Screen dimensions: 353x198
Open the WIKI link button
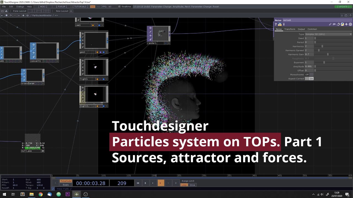coord(42,7)
